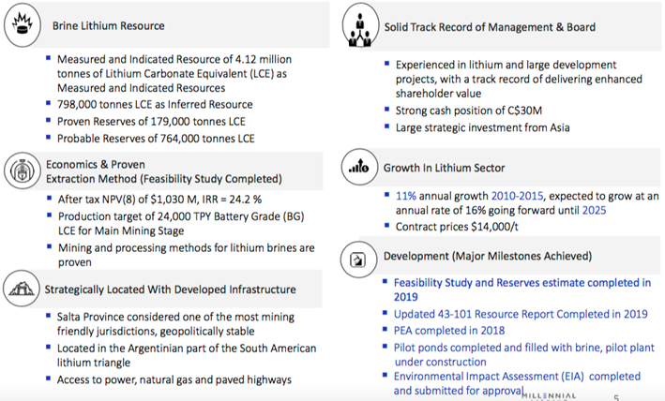Click the Solid Track Record heading
Viewport: 665px width, 401px height.
coord(489,27)
